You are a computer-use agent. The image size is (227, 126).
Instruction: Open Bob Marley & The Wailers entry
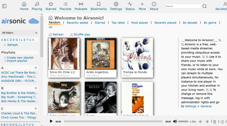click(x=19, y=101)
